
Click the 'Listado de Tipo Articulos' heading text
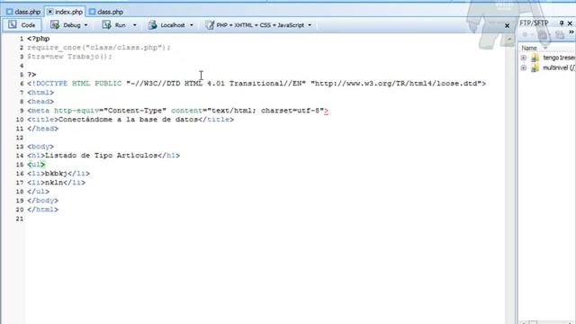pyautogui.click(x=101, y=156)
